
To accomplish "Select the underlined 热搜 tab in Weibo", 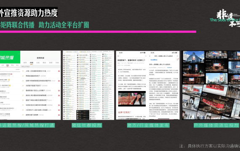I will (x=32, y=62).
